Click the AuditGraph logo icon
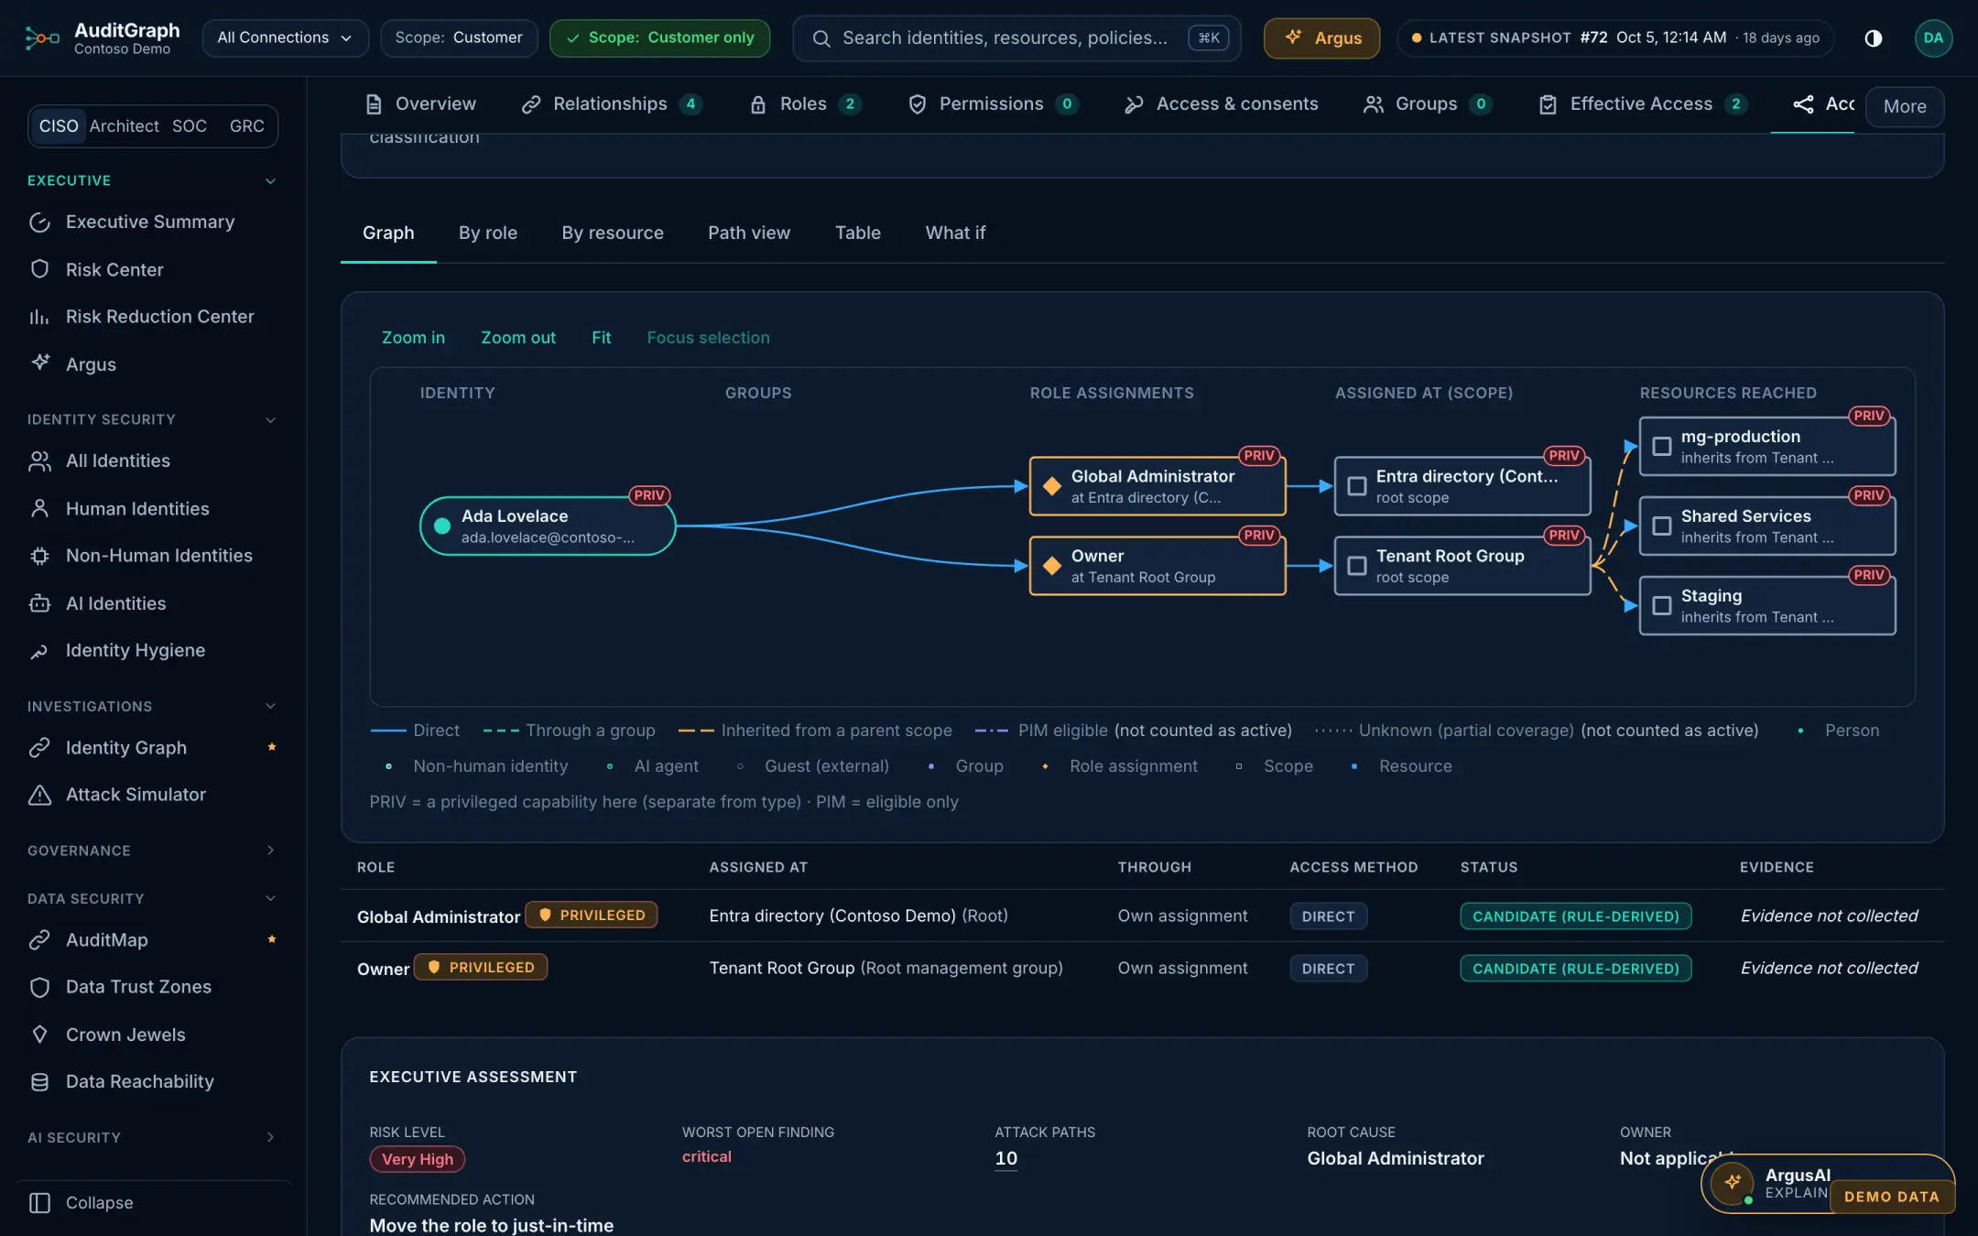Image resolution: width=1978 pixels, height=1236 pixels. click(x=42, y=38)
